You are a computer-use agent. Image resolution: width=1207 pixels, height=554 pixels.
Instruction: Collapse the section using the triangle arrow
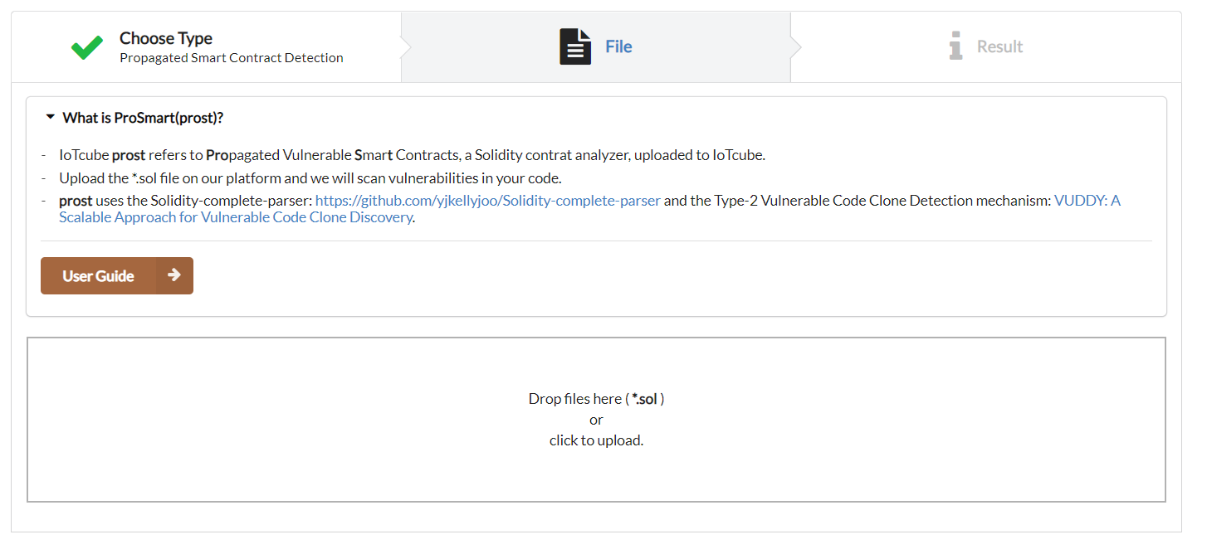(51, 118)
